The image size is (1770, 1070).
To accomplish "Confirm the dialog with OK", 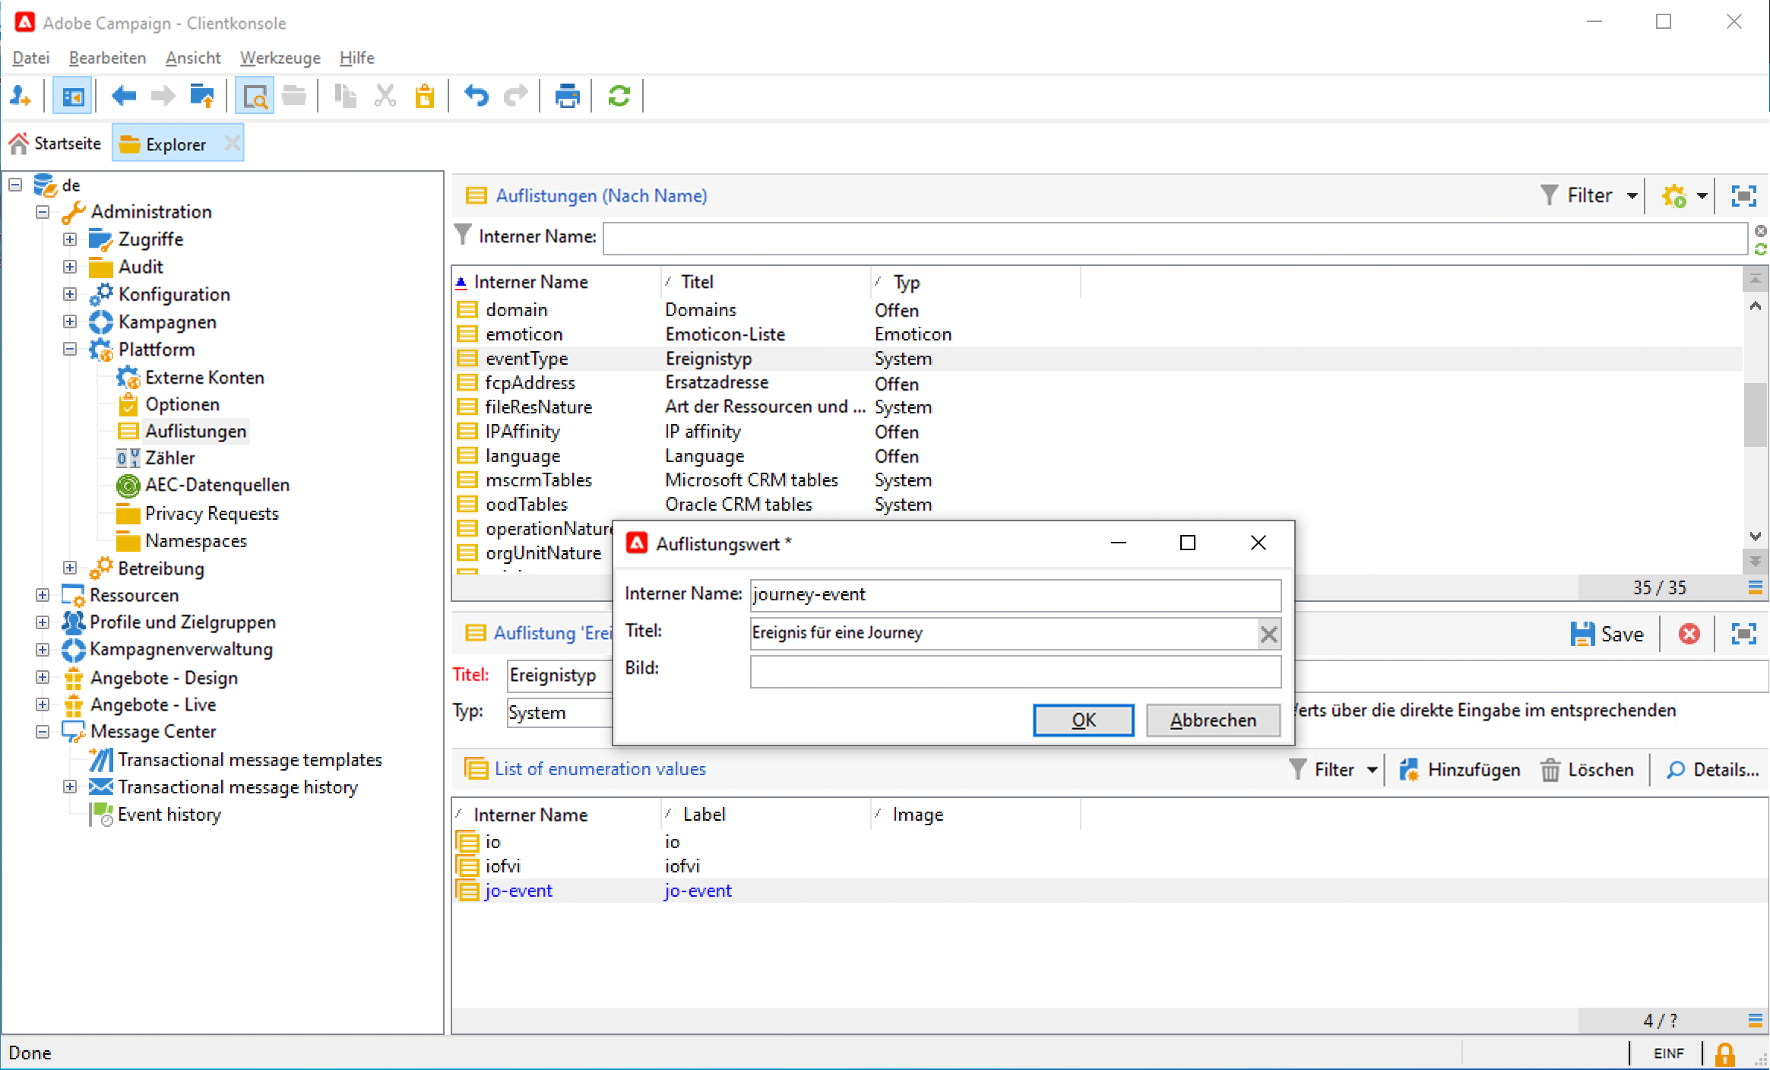I will click(x=1083, y=720).
